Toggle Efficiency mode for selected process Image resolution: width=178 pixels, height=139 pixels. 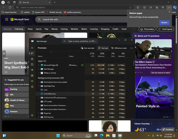119,48
